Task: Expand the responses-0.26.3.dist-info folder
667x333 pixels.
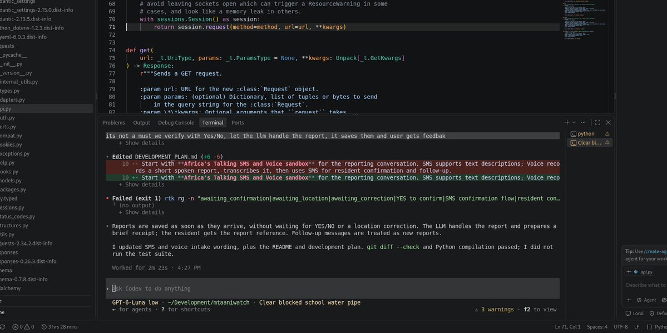Action: (x=28, y=261)
